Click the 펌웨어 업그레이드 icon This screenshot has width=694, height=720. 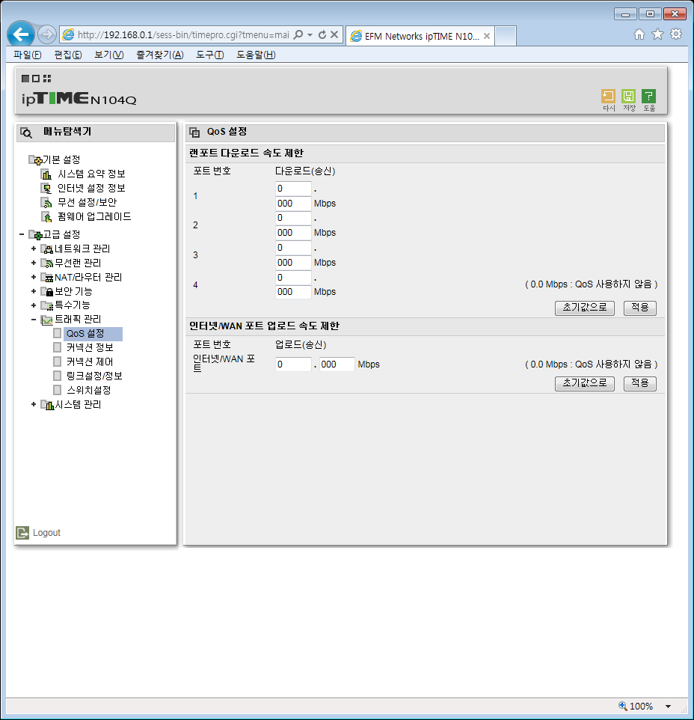[46, 217]
